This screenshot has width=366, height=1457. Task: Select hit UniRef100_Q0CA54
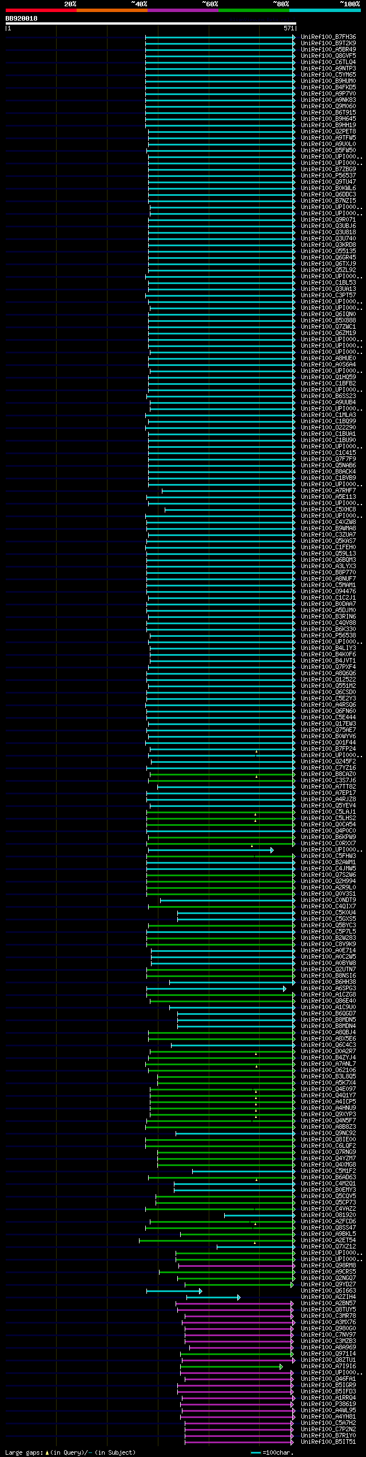328,824
